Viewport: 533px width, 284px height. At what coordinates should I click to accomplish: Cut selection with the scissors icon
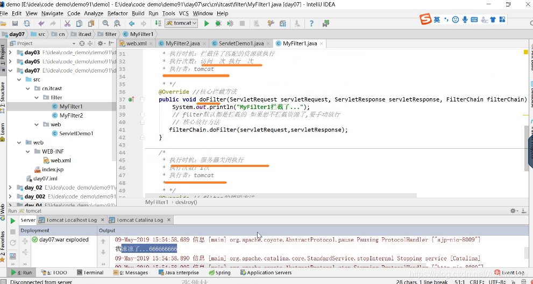click(x=67, y=24)
